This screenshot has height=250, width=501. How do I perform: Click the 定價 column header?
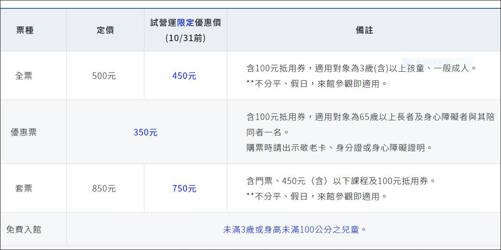tap(105, 30)
